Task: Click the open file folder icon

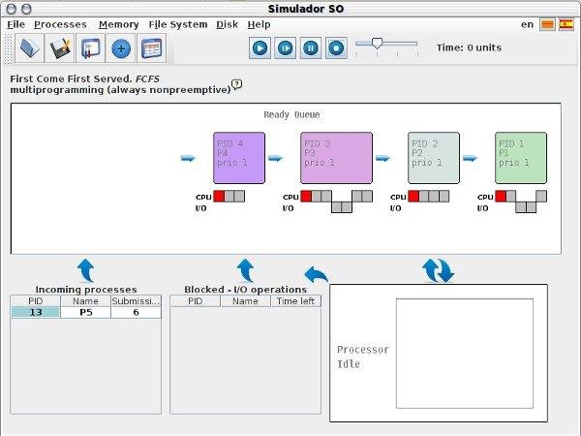Action: pos(29,48)
